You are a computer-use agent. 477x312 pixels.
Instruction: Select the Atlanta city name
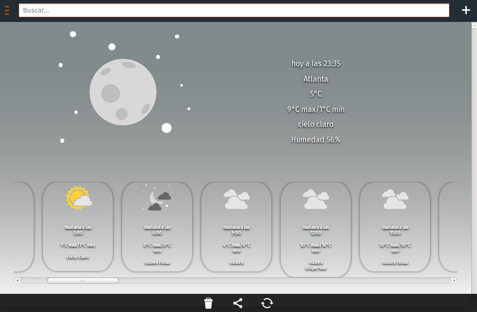[316, 79]
